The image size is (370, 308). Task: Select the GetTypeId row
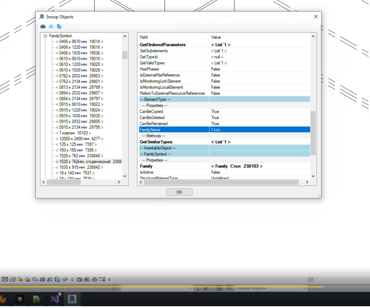pos(225,57)
